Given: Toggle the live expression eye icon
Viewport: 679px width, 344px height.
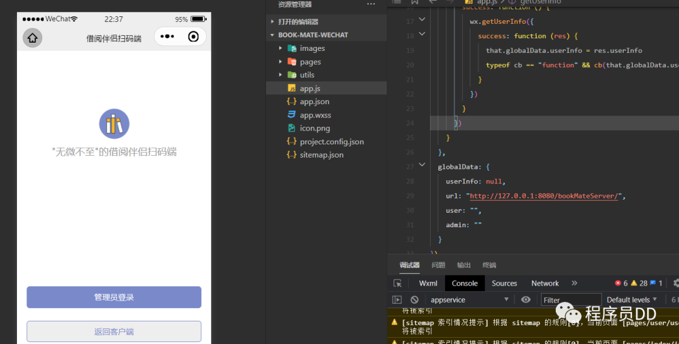Looking at the screenshot, I should tap(526, 300).
